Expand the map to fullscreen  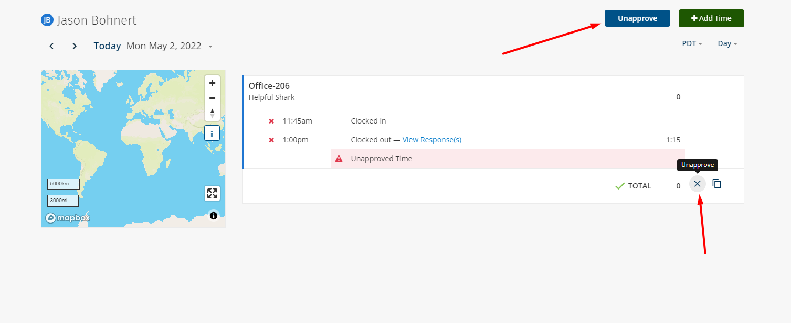(x=212, y=193)
